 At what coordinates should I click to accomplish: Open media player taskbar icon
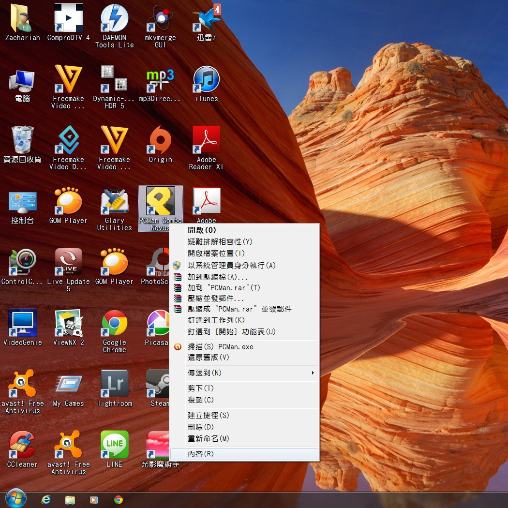coord(94,500)
